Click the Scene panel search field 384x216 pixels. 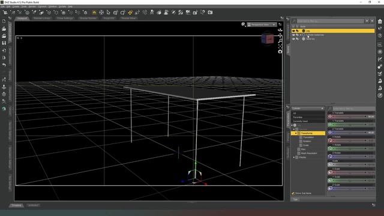point(330,21)
